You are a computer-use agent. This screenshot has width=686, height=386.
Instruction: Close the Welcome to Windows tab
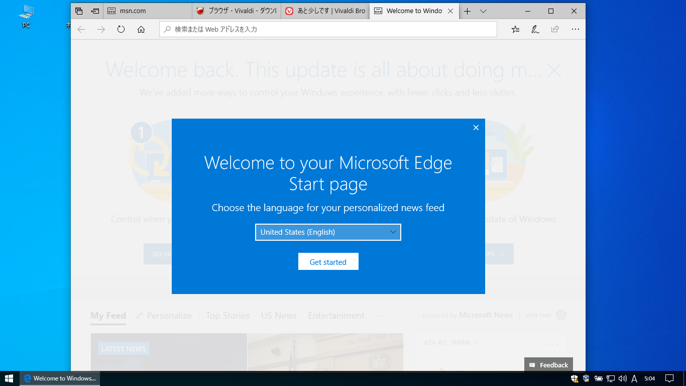click(450, 11)
